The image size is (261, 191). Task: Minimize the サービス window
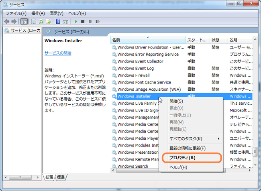point(231,4)
